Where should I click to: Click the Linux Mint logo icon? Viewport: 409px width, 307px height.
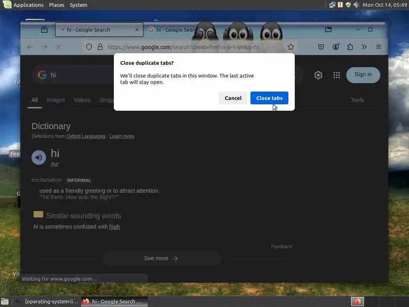(7, 4)
